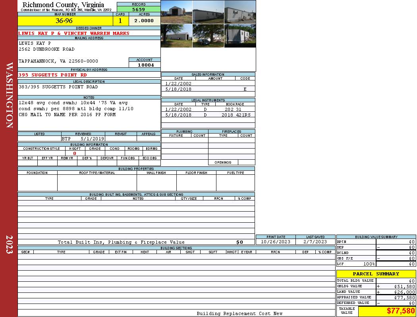The width and height of the screenshot is (417, 317).
Task: Click the last saved date 2/7/2023
Action: point(315,242)
